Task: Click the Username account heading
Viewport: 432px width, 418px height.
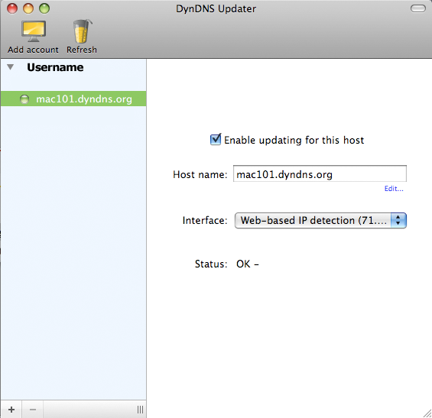Action: (x=55, y=67)
